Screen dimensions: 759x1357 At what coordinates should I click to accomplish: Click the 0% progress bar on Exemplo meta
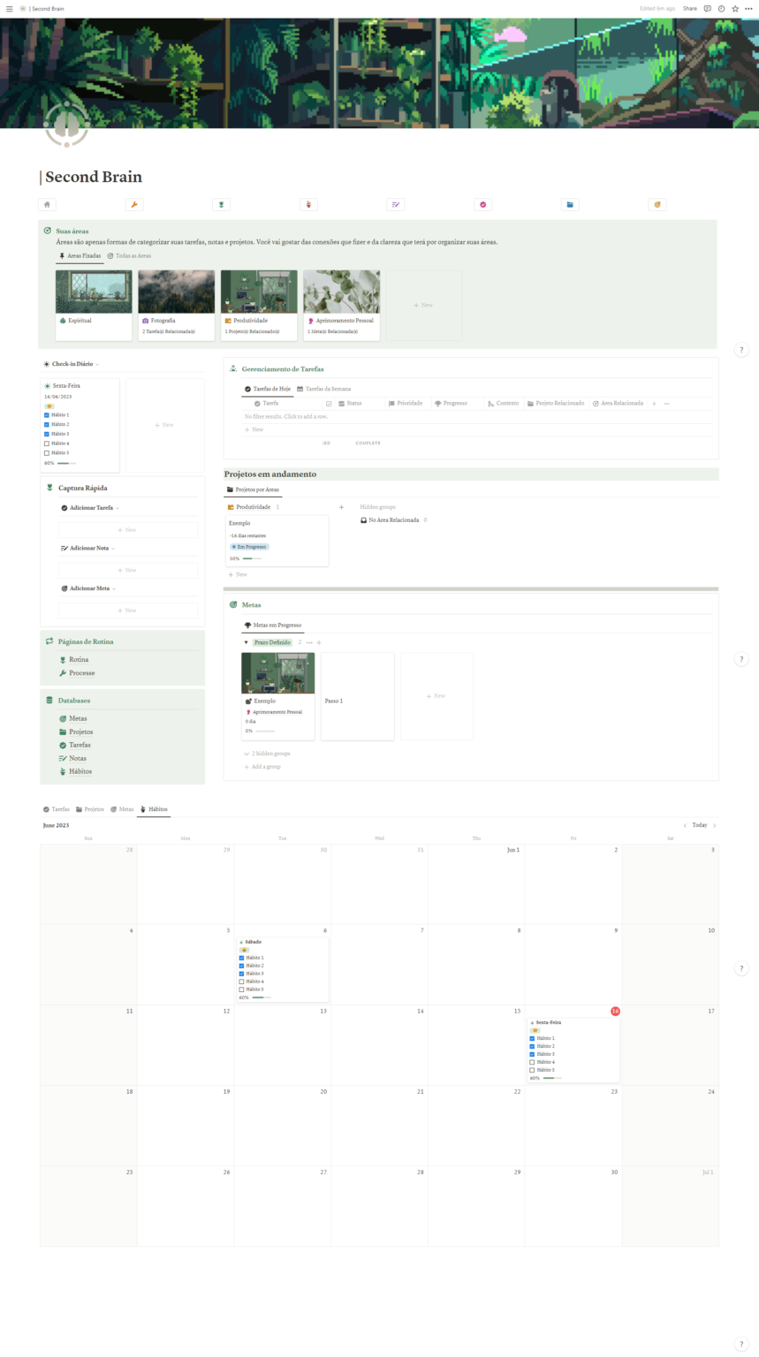pyautogui.click(x=265, y=731)
